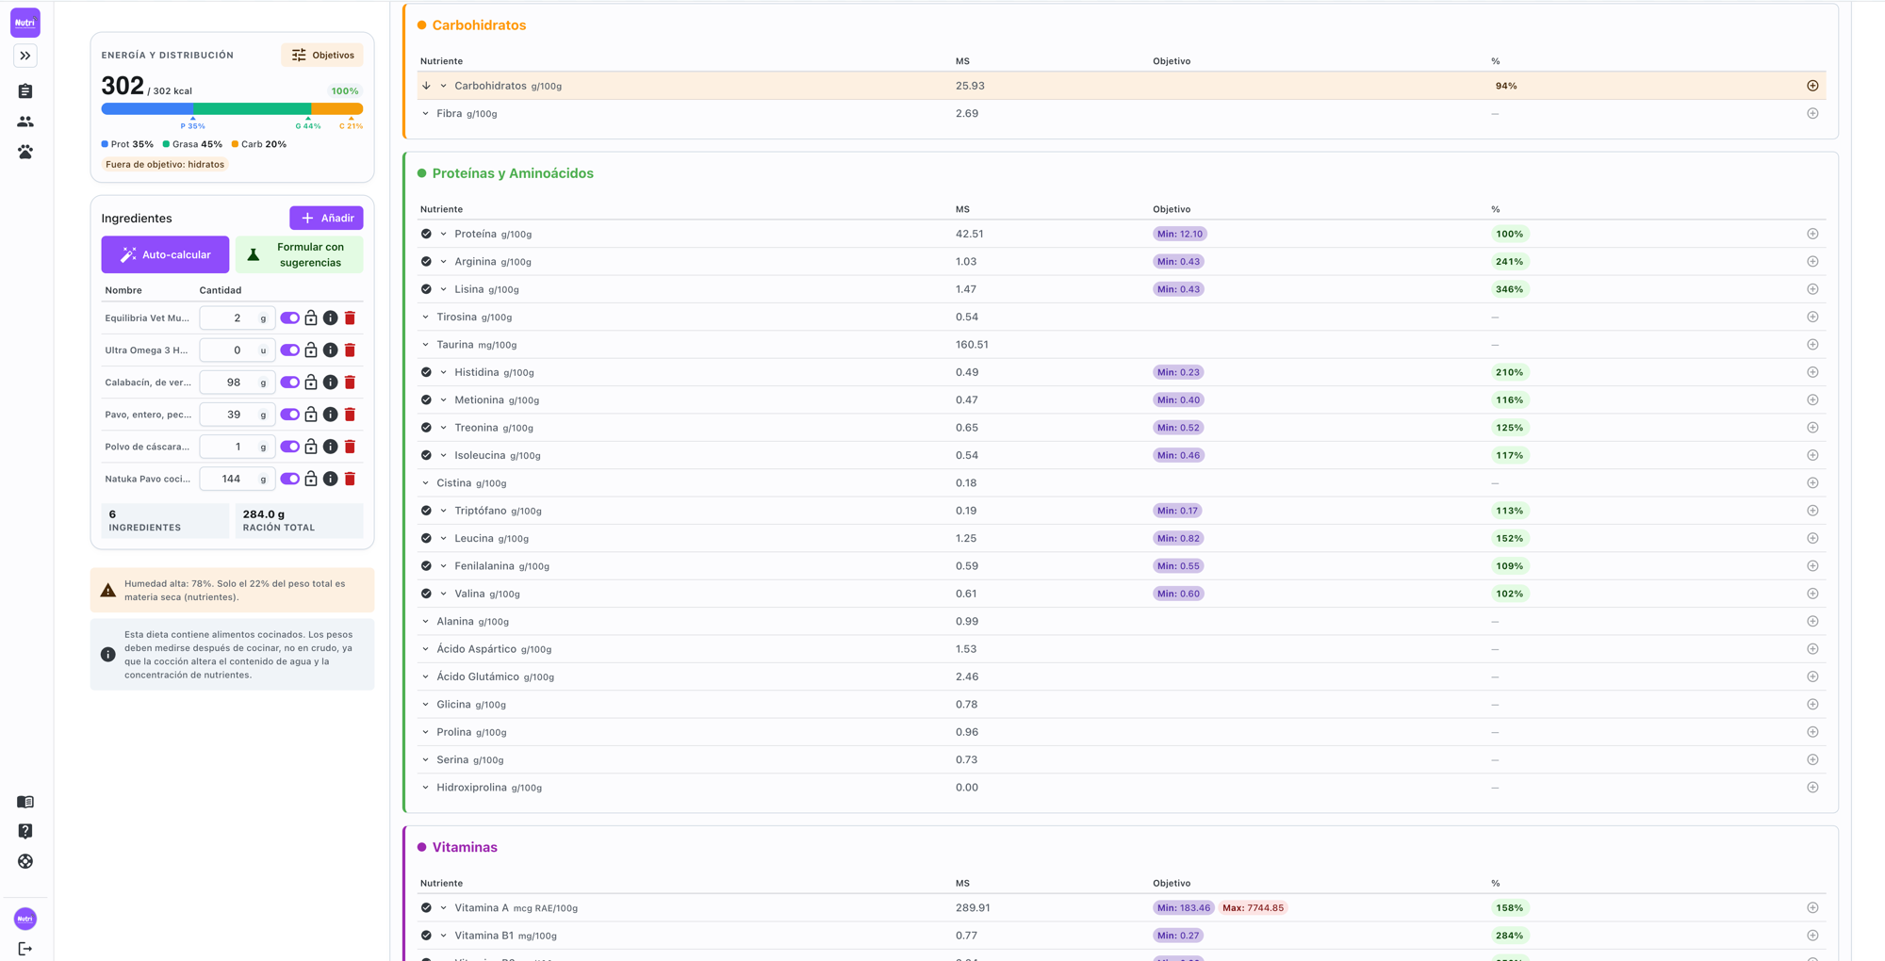This screenshot has width=1885, height=961.
Task: Expand the Hidroxiprolina row chevron
Action: pyautogui.click(x=426, y=788)
